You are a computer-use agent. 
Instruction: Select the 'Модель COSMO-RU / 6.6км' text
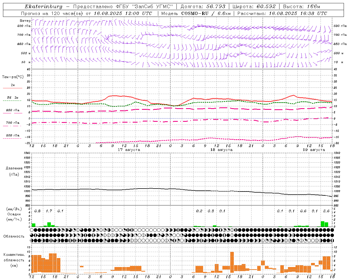click(x=196, y=13)
